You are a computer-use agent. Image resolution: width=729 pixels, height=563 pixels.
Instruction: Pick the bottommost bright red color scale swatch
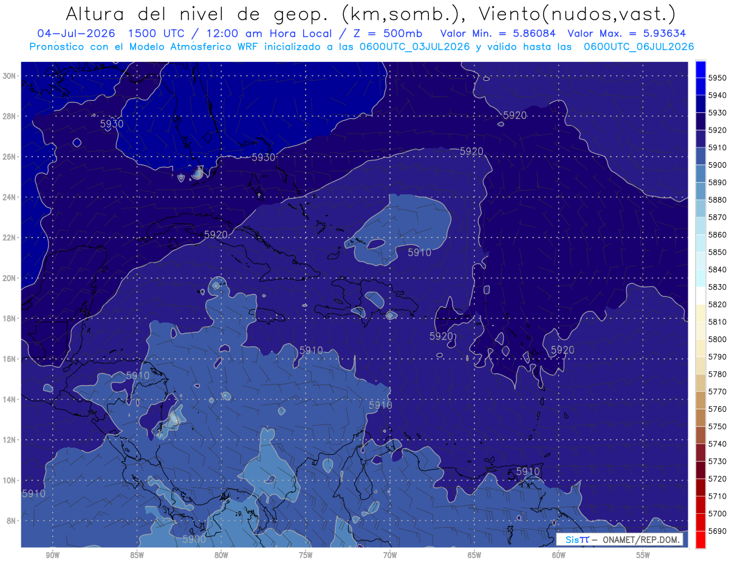(700, 539)
